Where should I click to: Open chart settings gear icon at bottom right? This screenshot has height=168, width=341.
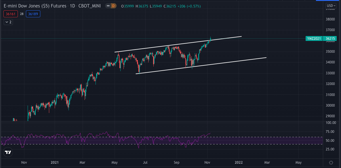coord(331,163)
